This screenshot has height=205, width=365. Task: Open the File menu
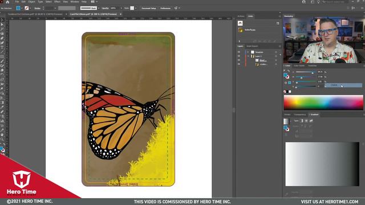click(x=17, y=2)
